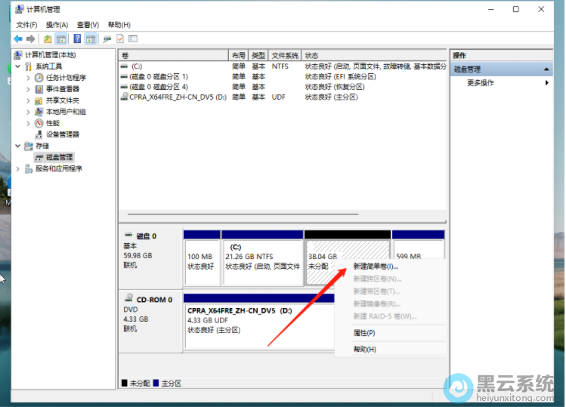Viewport: 566px width, 407px height.
Task: Sort by the 文件系统 column header
Action: point(285,56)
